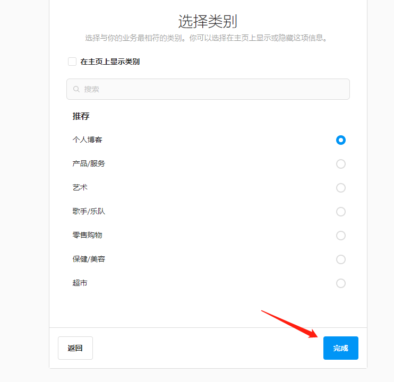The height and width of the screenshot is (382, 394).
Task: Select the 歌手/乐队 radio button
Action: pos(341,212)
